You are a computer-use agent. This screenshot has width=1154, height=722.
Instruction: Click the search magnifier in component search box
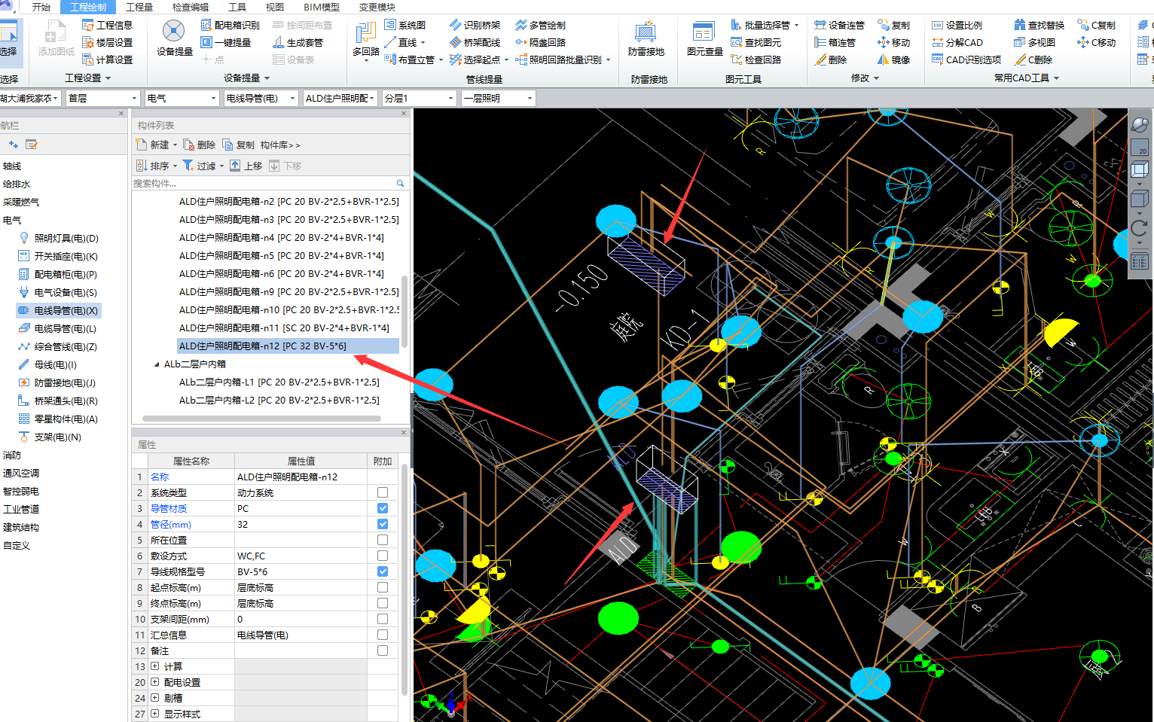coord(400,183)
